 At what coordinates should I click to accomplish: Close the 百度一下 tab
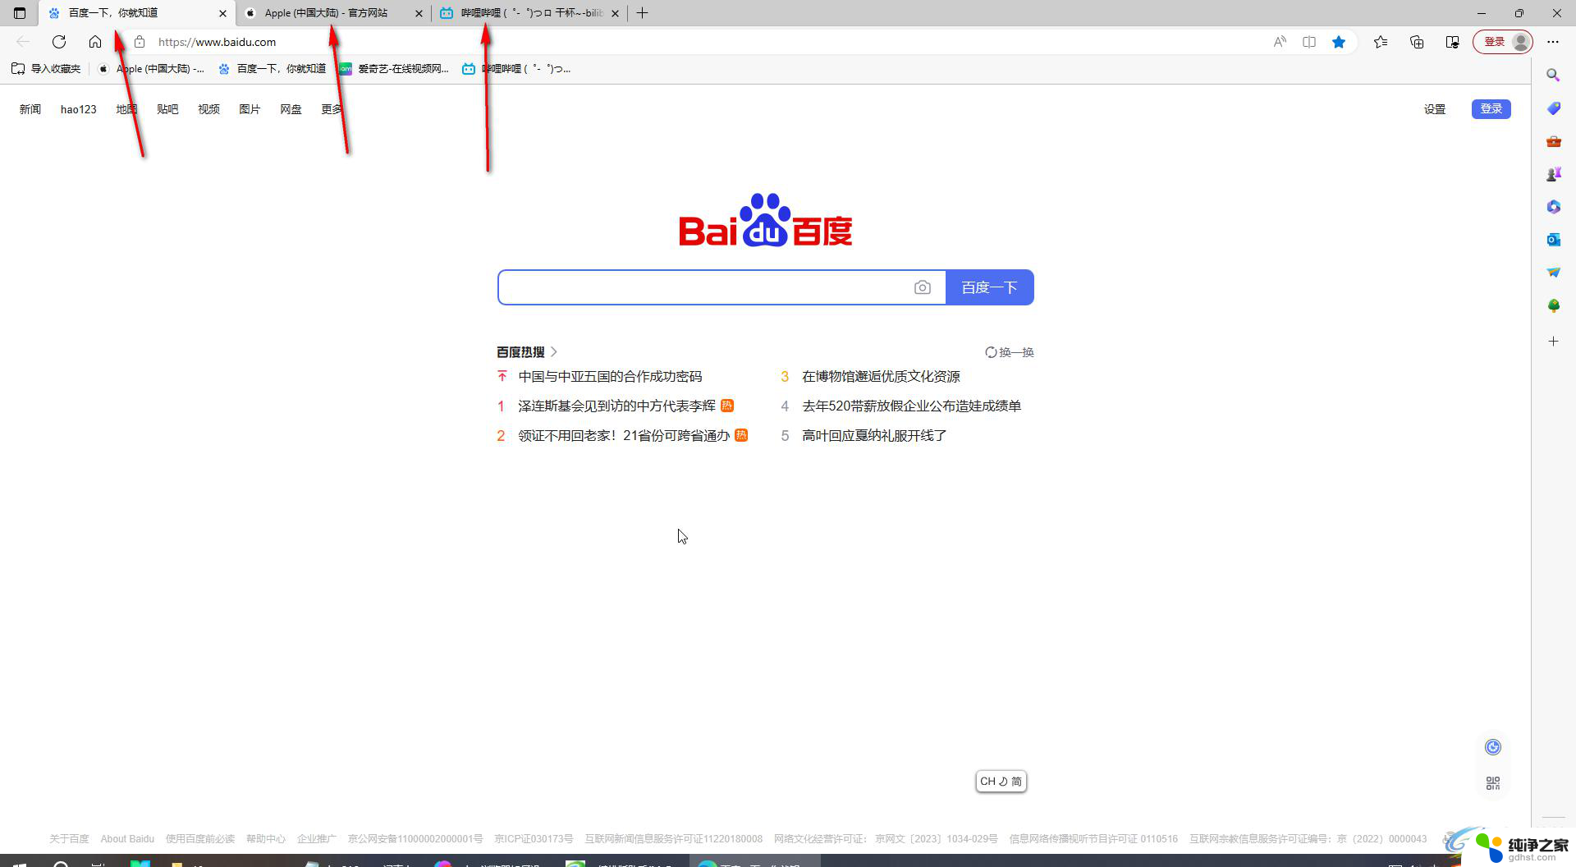tap(222, 13)
